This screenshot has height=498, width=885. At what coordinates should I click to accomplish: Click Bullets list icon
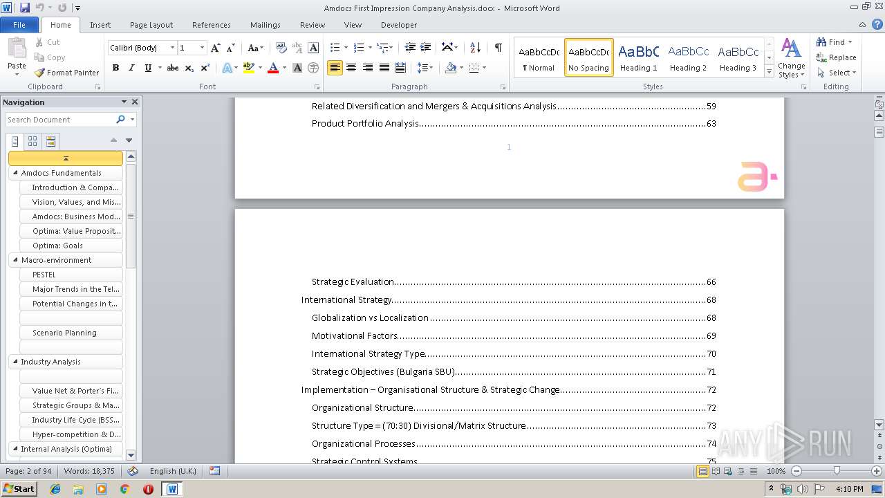coord(335,48)
